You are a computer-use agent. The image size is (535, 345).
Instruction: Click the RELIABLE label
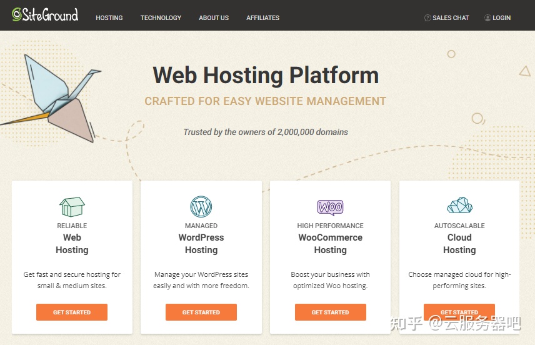(x=72, y=226)
